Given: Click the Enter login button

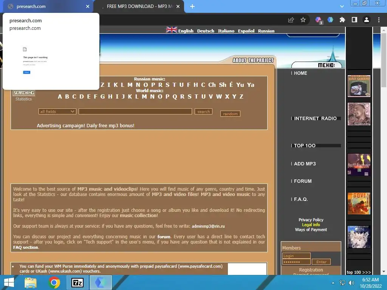Looking at the screenshot, I should 321,262.
